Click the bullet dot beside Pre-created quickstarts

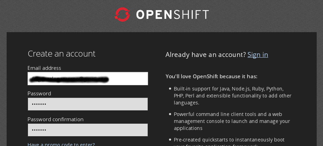coord(170,140)
